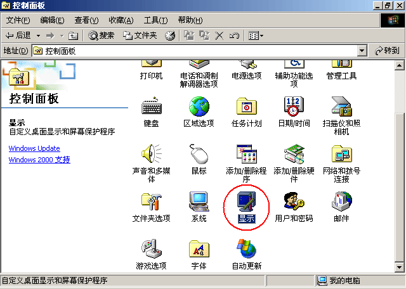Open the 声音和多媒体 speaker icon

click(x=152, y=153)
